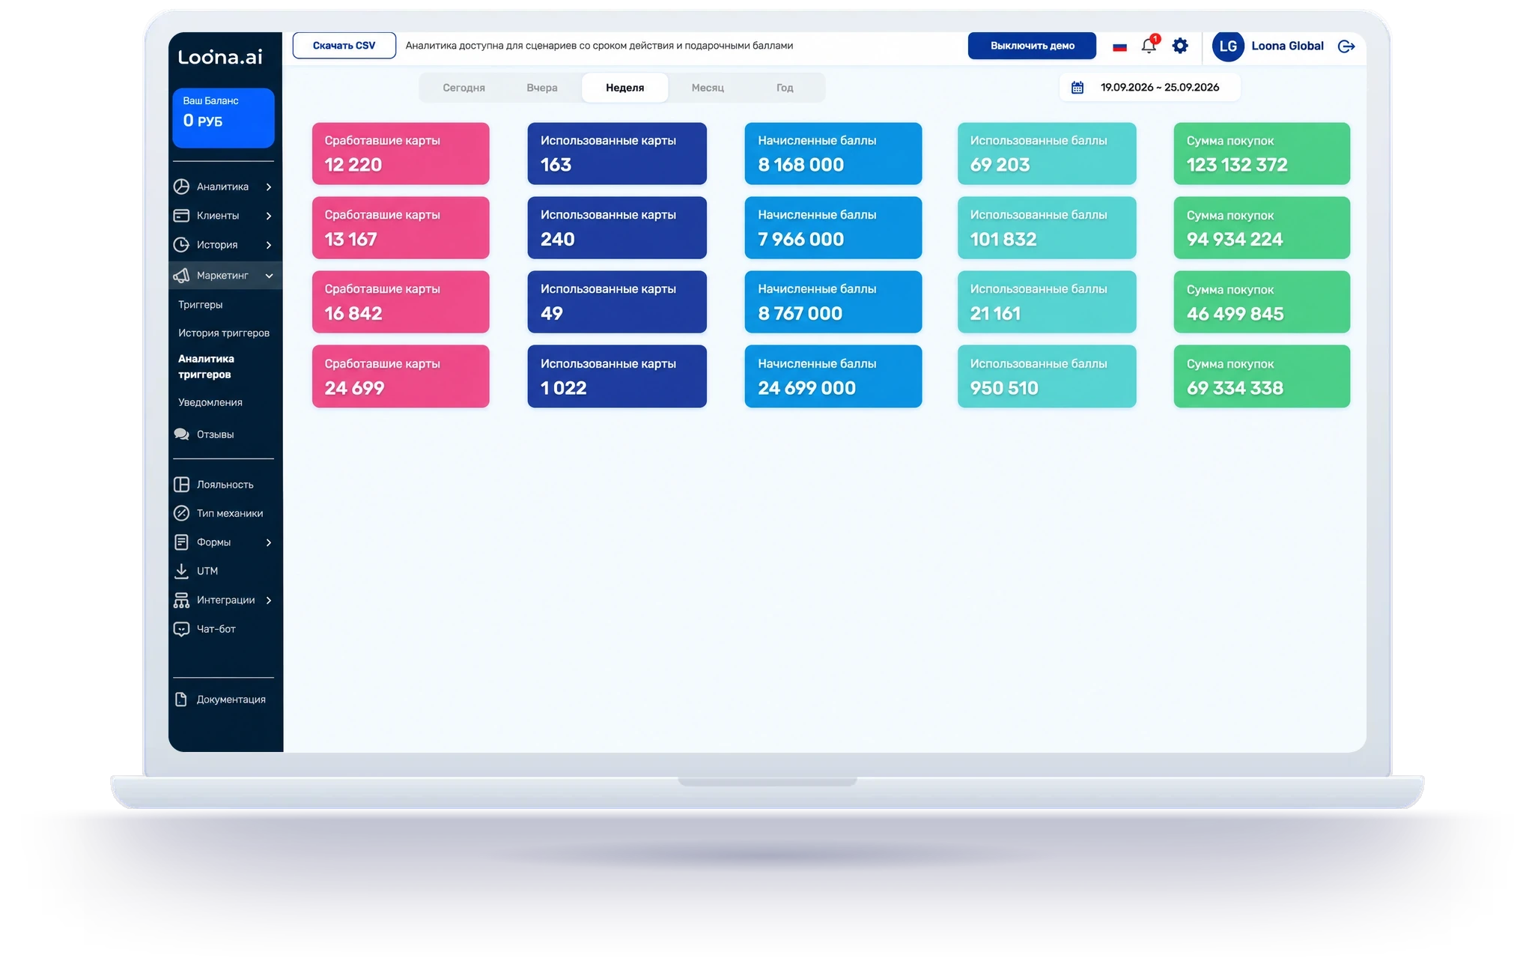
Task: Click the Выключить демо button
Action: click(x=1032, y=46)
